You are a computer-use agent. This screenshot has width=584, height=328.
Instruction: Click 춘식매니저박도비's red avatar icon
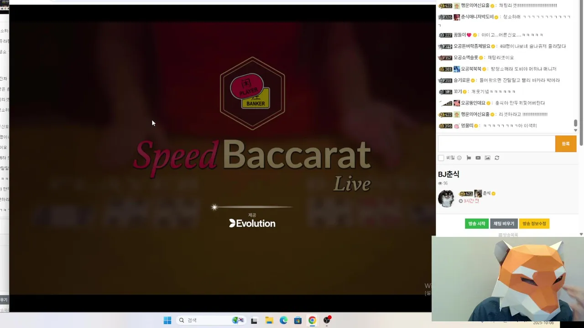(x=457, y=17)
